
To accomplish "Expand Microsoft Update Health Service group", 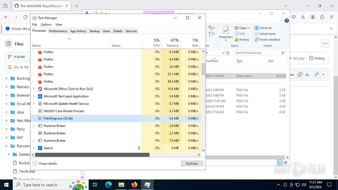I will [x=34, y=104].
